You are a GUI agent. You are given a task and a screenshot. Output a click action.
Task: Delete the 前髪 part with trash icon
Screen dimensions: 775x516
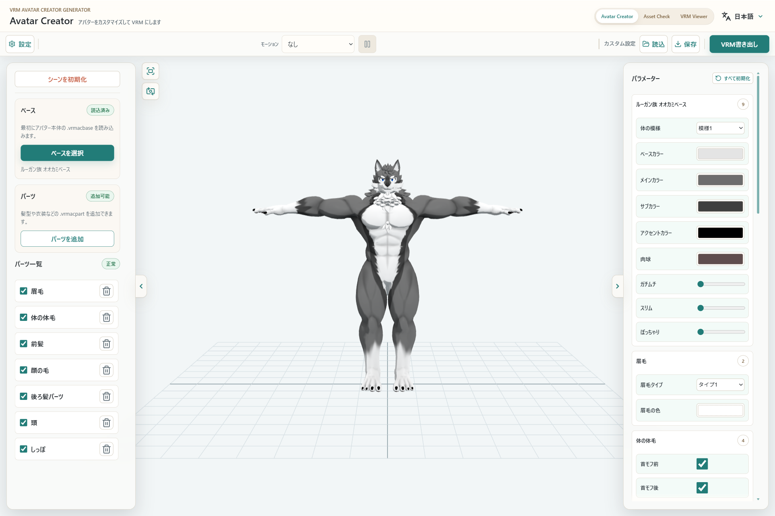[107, 344]
